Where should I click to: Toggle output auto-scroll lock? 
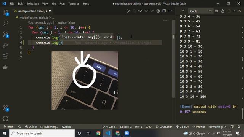tap(223, 11)
